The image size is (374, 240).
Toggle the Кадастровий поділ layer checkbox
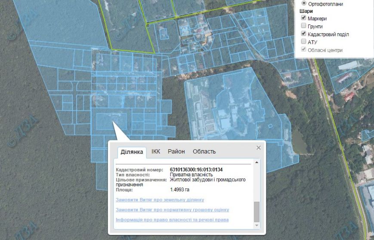(304, 34)
